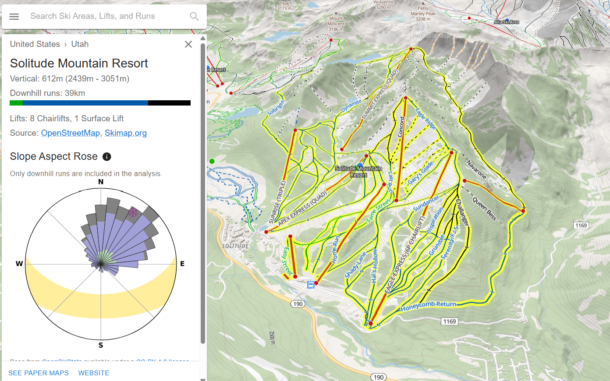Click the Navarone run label
The height and width of the screenshot is (381, 610).
point(476,169)
